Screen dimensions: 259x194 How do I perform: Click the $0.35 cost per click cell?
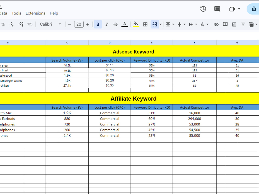110,86
